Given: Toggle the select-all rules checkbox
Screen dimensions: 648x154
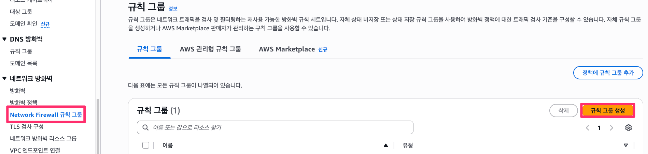Looking at the screenshot, I should click(146, 145).
